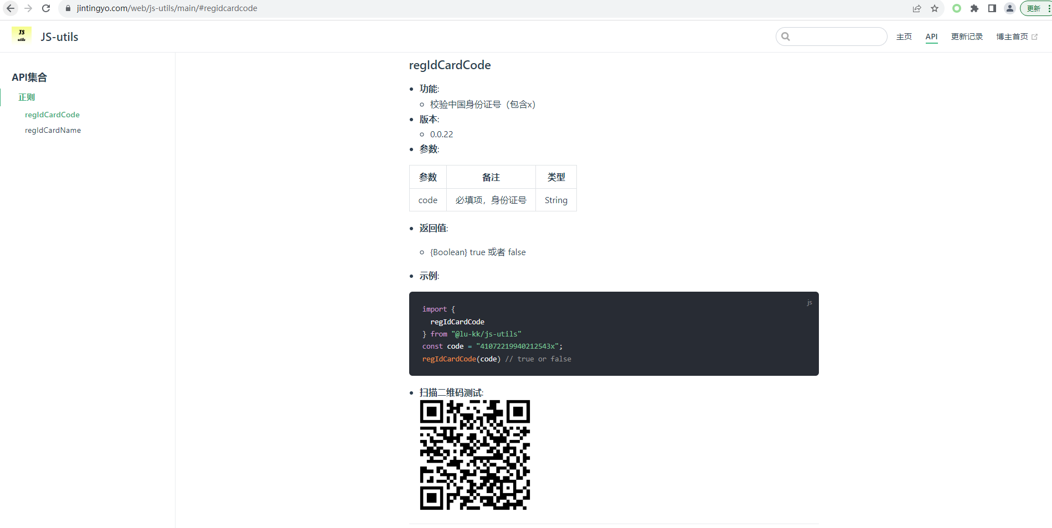Click the "41072219940212543x" code string

517,346
